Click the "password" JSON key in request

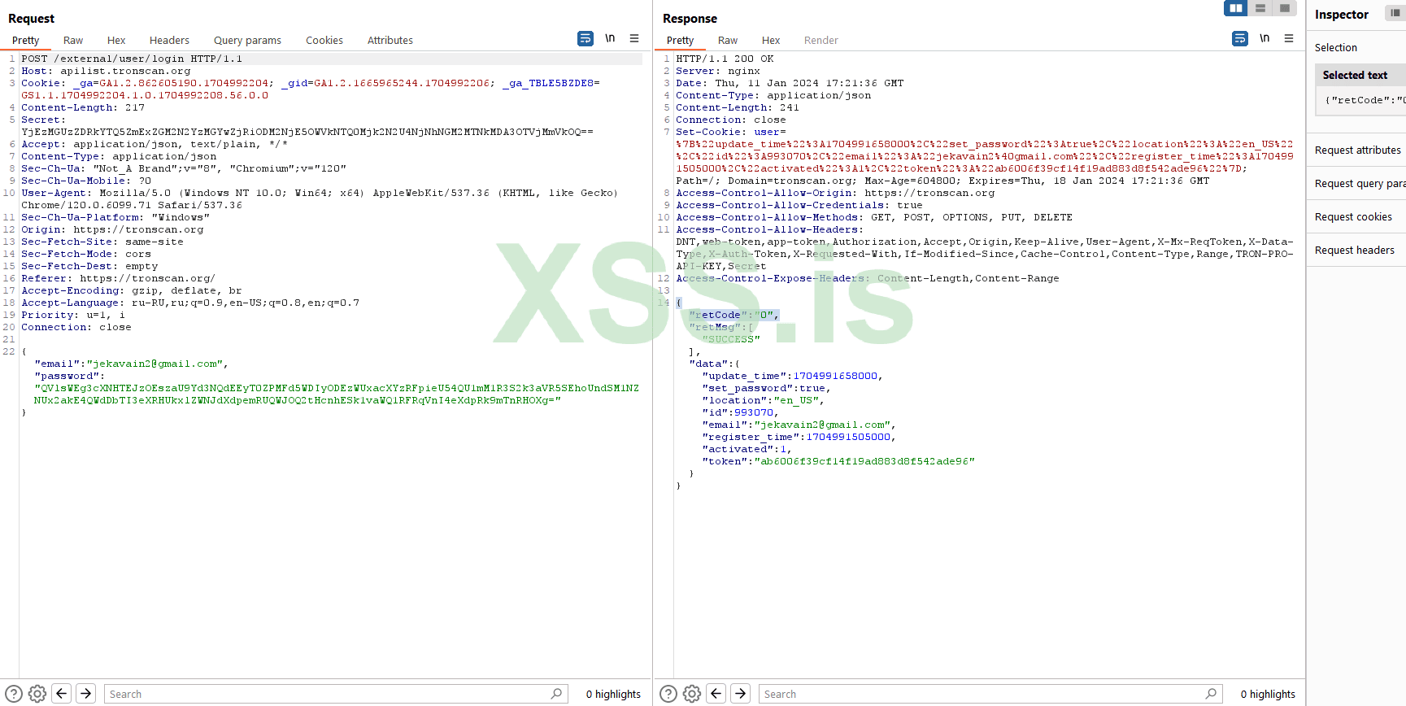[67, 376]
